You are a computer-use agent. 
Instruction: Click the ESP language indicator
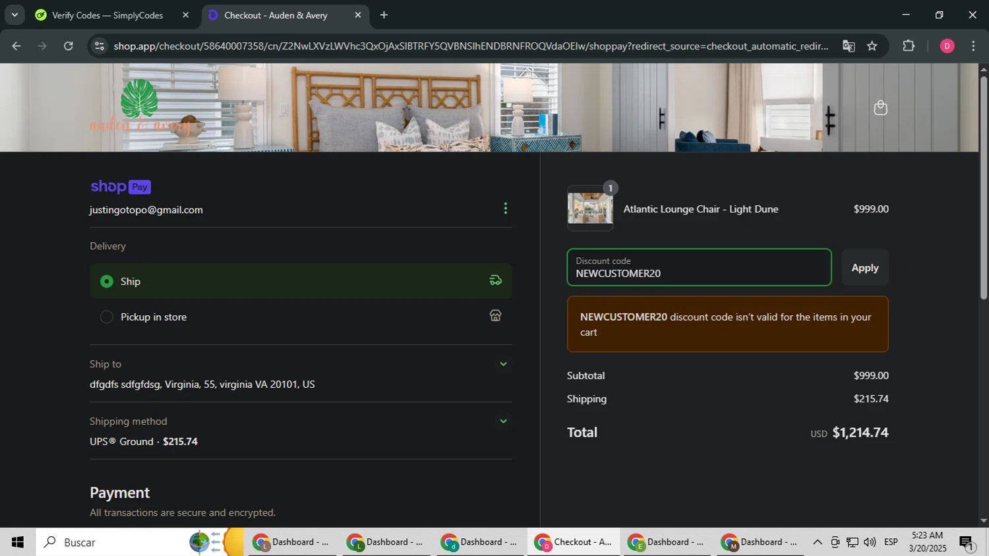click(891, 542)
